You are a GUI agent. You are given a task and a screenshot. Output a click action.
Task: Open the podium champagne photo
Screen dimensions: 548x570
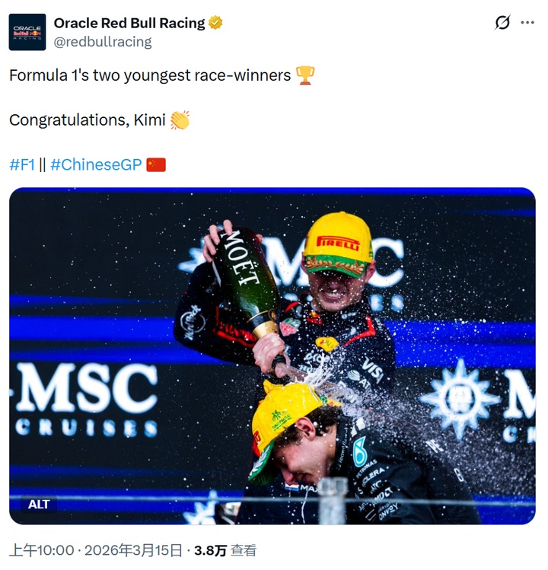(272, 355)
